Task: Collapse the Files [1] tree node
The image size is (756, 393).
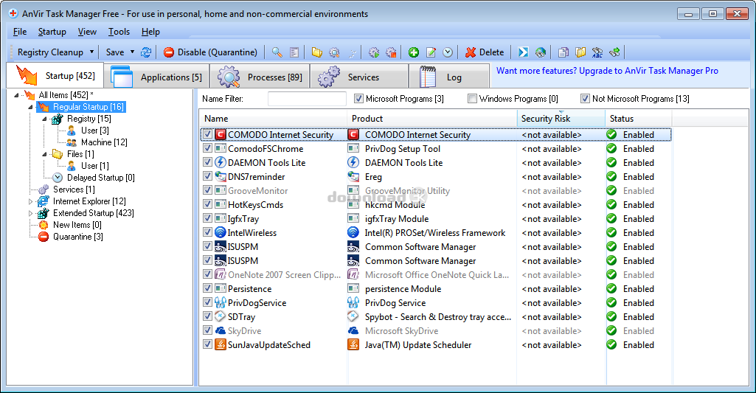Action: tap(45, 154)
